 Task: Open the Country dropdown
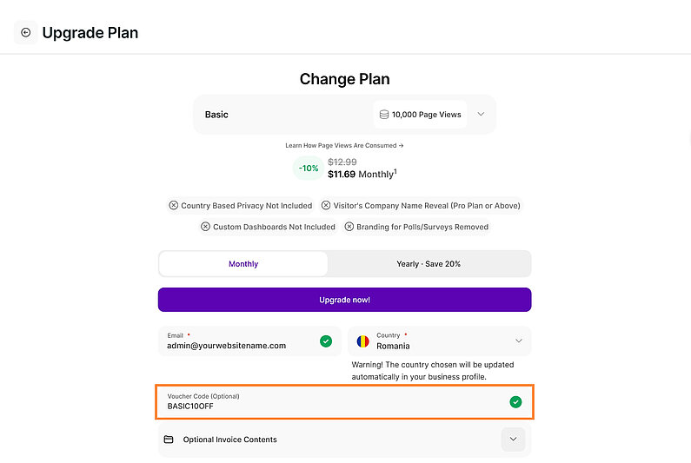click(519, 341)
